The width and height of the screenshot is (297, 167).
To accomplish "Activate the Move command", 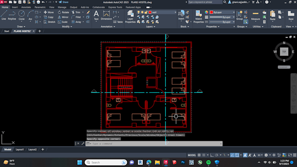I will [x=49, y=12].
